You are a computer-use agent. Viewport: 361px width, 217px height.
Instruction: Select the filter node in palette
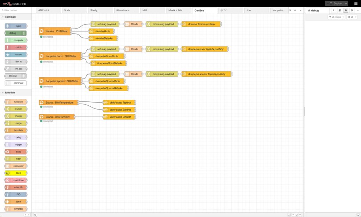point(16,159)
